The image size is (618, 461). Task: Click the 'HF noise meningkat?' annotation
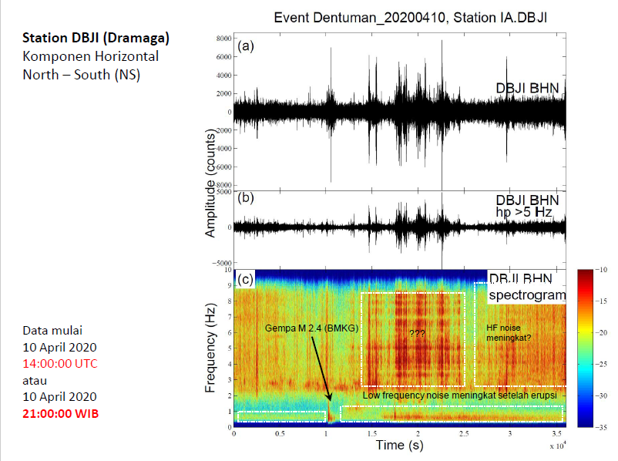pyautogui.click(x=509, y=333)
